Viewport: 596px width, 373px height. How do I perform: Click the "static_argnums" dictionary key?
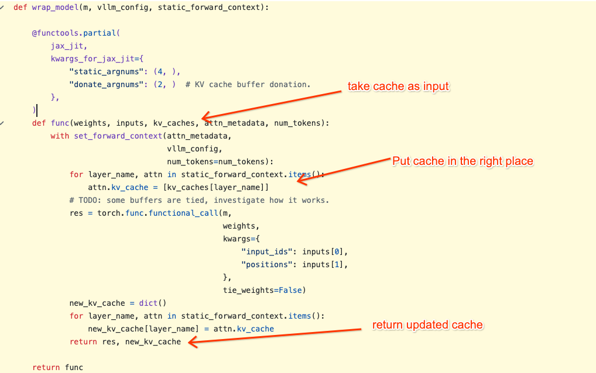[x=108, y=71]
